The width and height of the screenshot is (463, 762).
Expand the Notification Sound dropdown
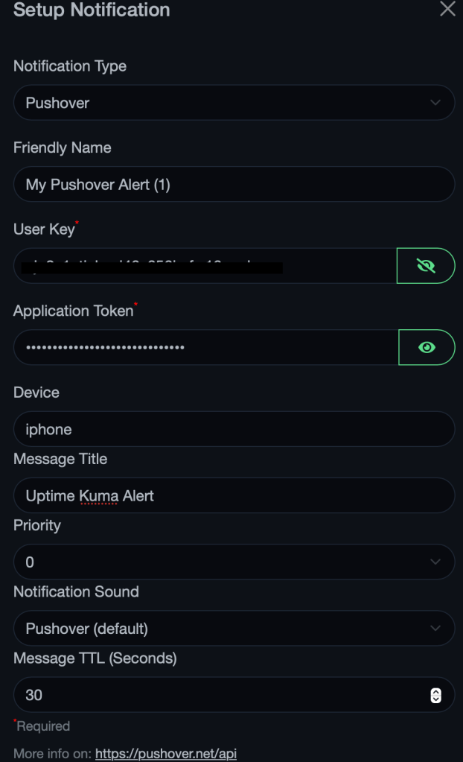tap(223, 629)
